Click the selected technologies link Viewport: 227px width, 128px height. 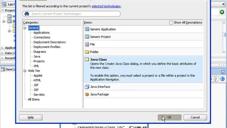(x=106, y=6)
